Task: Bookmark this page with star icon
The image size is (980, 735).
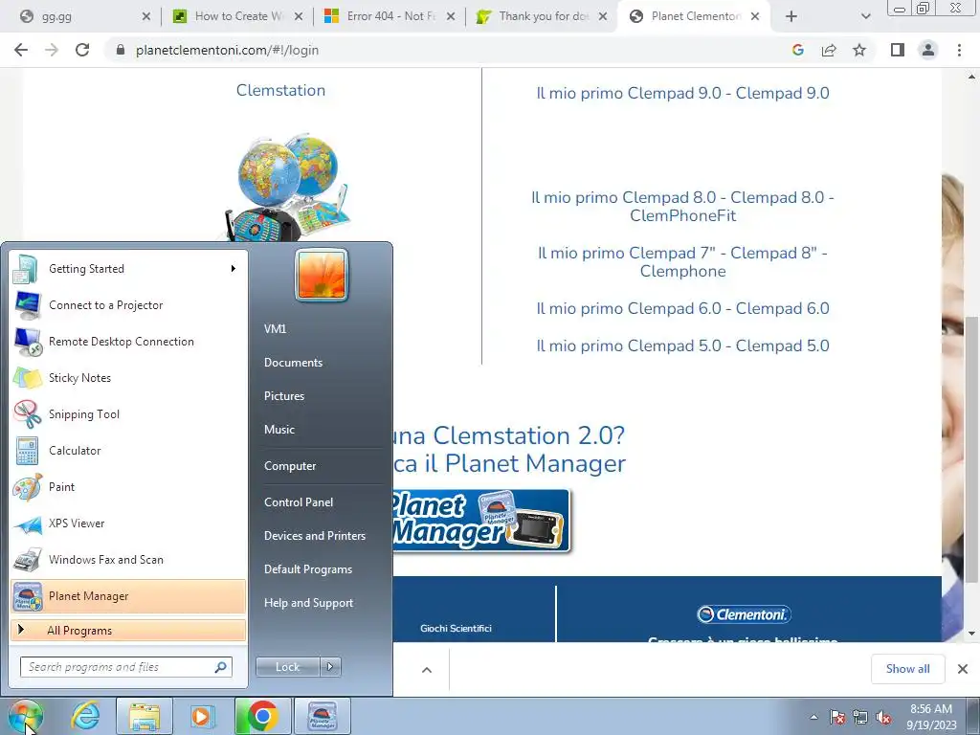Action: 859,50
